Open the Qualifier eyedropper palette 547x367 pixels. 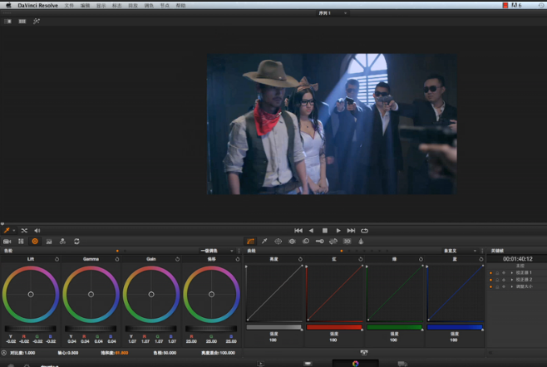click(x=264, y=241)
